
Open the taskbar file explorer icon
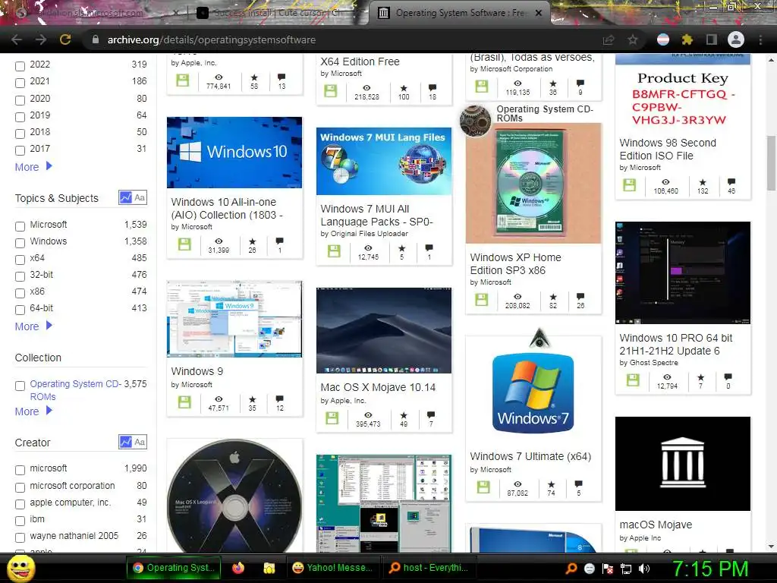(269, 568)
